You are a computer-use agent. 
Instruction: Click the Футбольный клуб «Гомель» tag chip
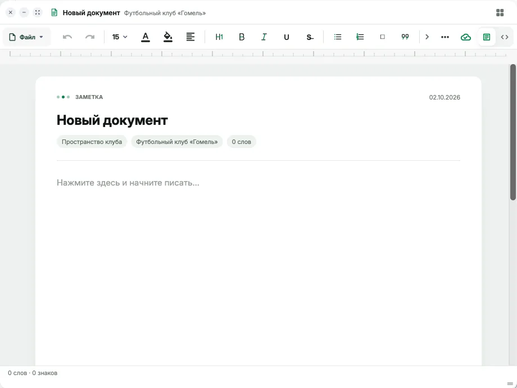click(176, 142)
